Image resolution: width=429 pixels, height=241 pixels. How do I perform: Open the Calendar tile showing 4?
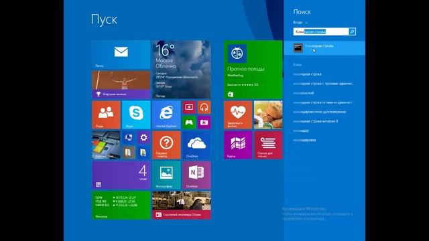click(x=121, y=175)
